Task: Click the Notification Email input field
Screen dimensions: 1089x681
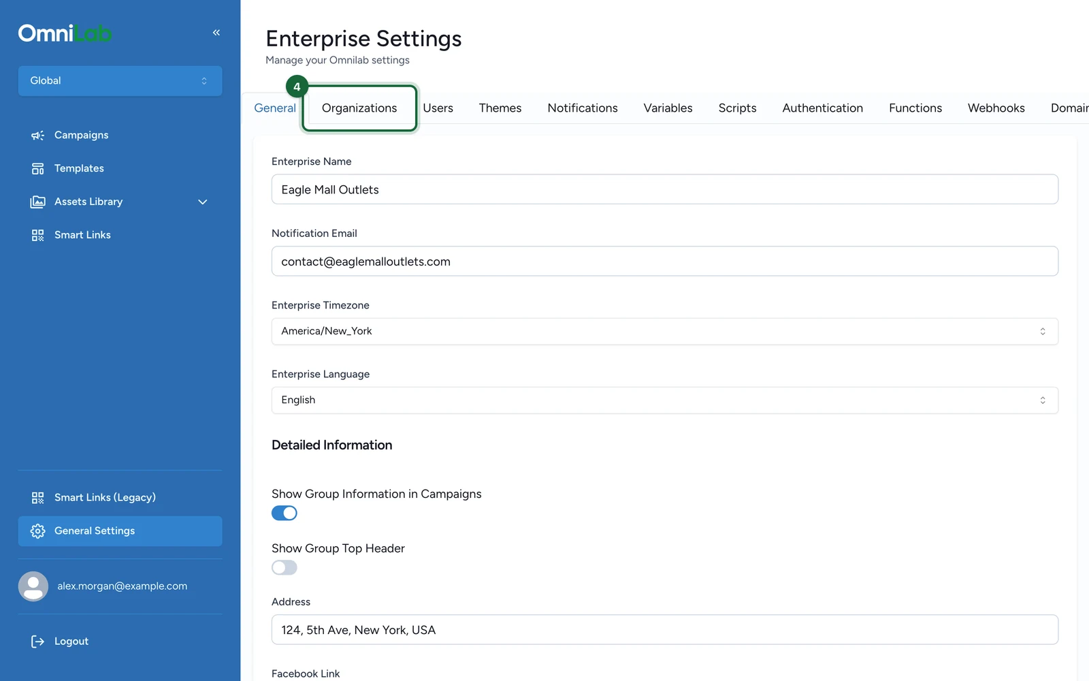Action: [x=665, y=262]
